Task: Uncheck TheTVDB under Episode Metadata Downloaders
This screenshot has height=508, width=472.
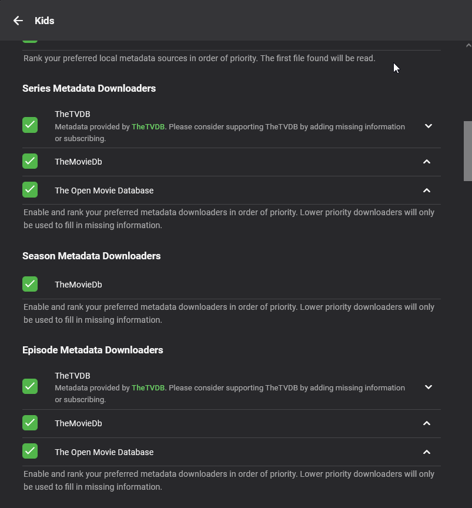Action: click(x=30, y=386)
